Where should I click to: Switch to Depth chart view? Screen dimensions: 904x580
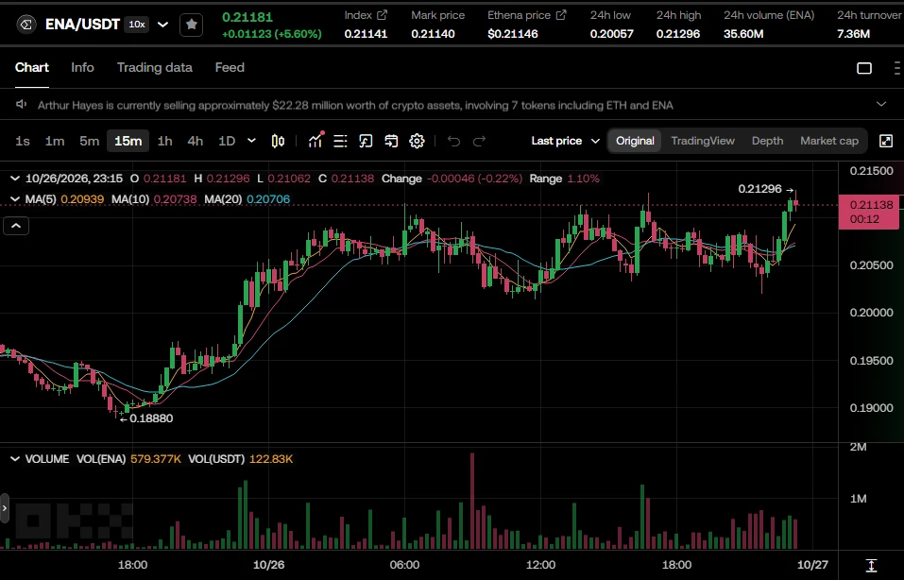(767, 141)
